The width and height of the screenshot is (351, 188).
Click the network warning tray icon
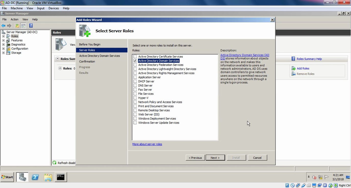coord(320,177)
